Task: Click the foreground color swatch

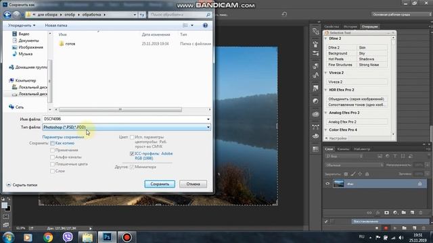Action: [5, 205]
